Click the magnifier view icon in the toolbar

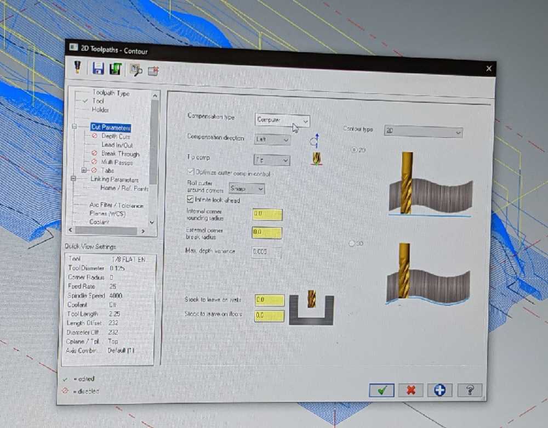(135, 70)
